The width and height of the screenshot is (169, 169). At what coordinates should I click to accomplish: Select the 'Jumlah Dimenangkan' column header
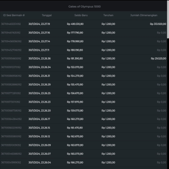[x=144, y=15]
